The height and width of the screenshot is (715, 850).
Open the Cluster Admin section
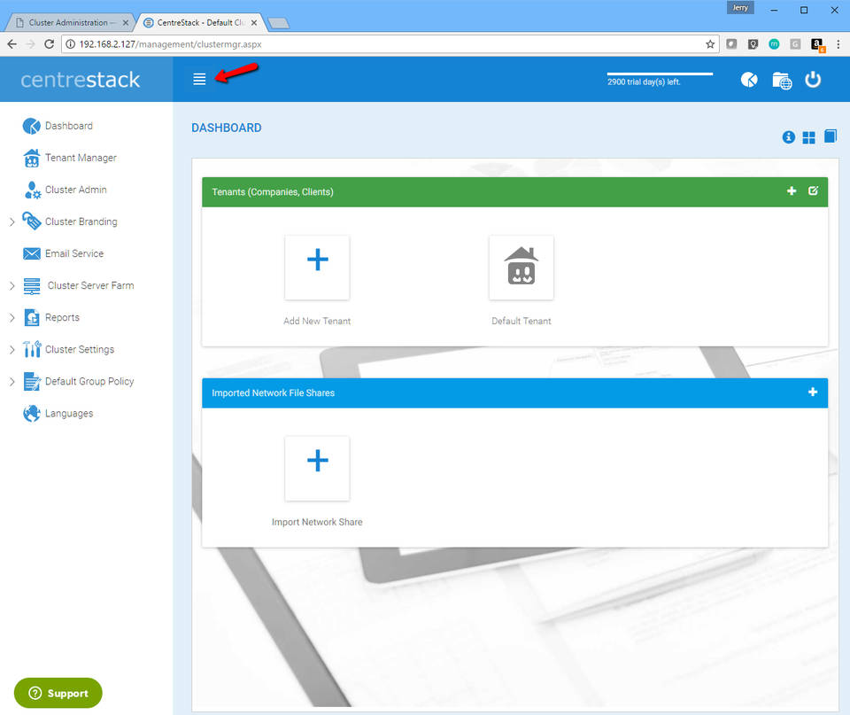[x=77, y=190]
